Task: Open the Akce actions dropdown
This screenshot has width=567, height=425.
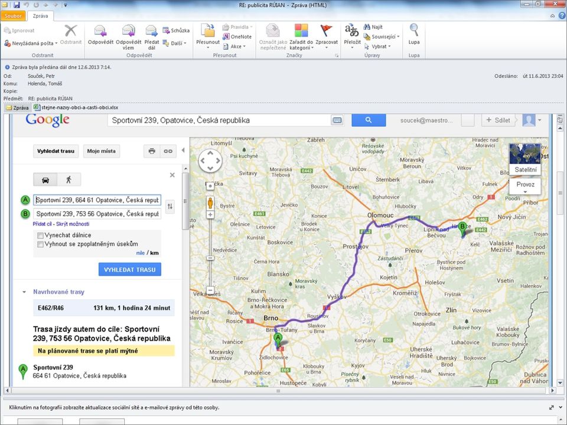Action: [x=234, y=46]
